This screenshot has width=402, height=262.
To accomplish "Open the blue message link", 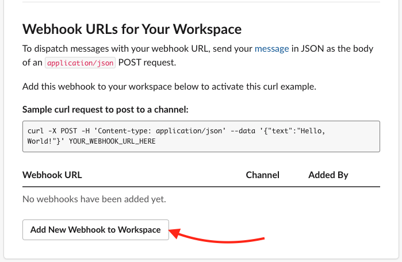I will 272,49.
